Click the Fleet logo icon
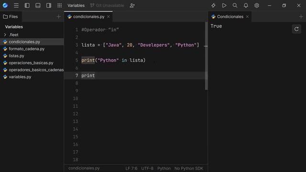The image size is (306, 172). [x=5, y=5]
